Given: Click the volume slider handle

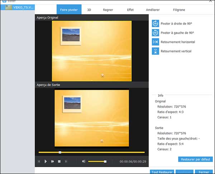Looking at the screenshot, I should tap(105, 161).
